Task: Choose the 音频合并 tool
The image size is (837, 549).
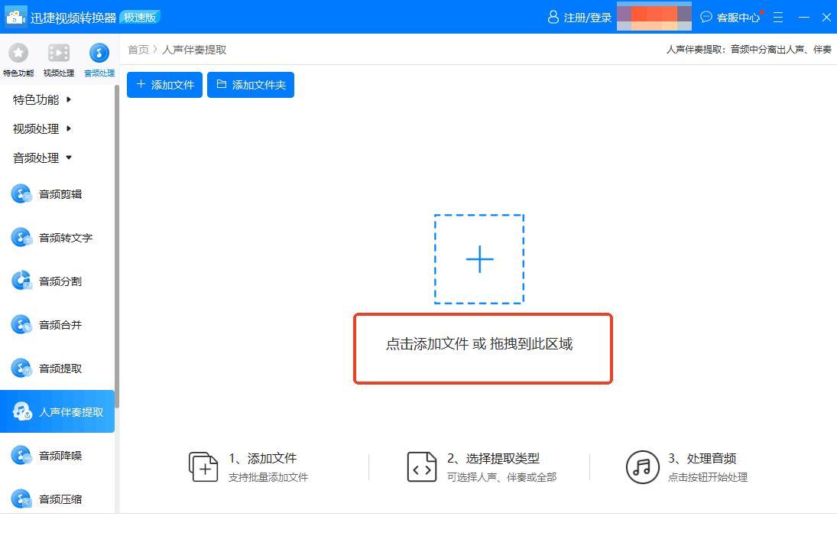Action: tap(60, 325)
